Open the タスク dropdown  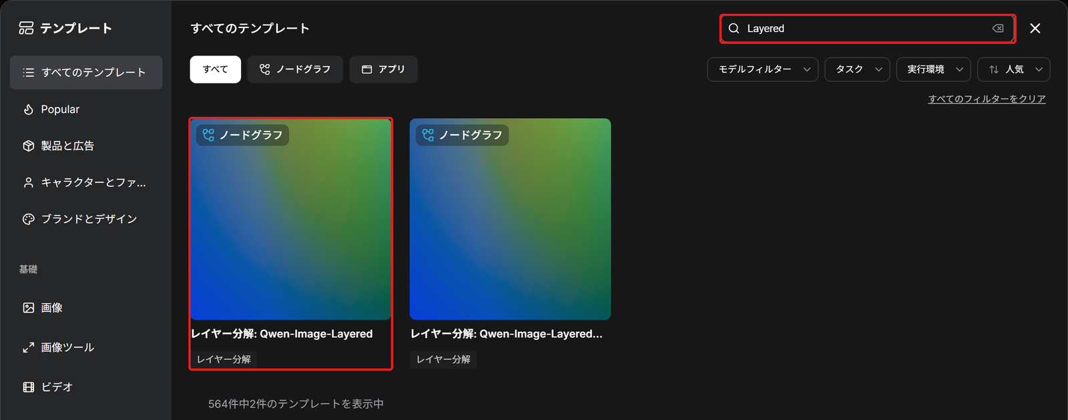857,69
